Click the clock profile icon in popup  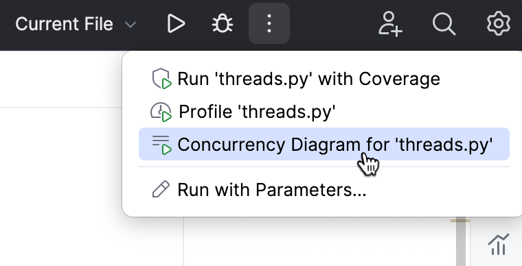tap(161, 112)
